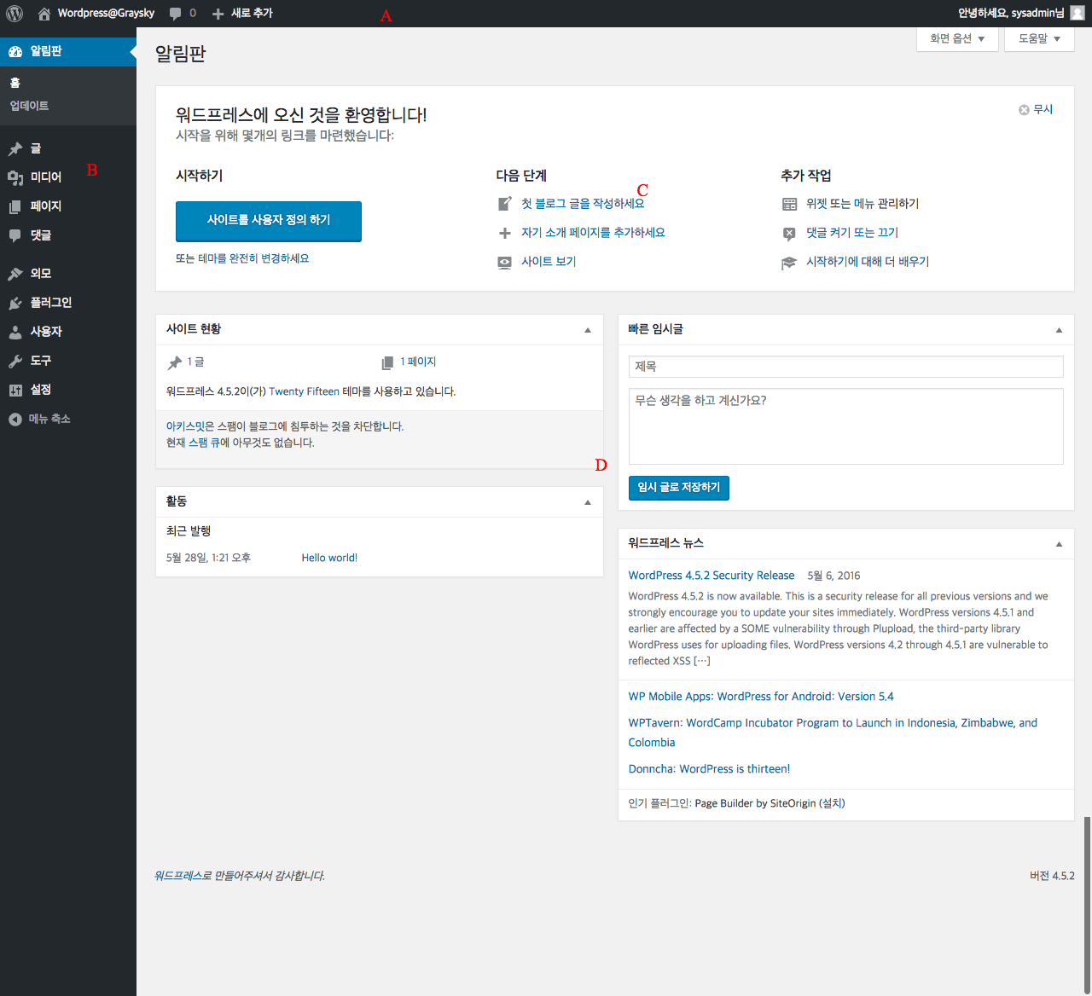
Task: Click the pushpin icon for 글 menu
Action: coord(15,149)
